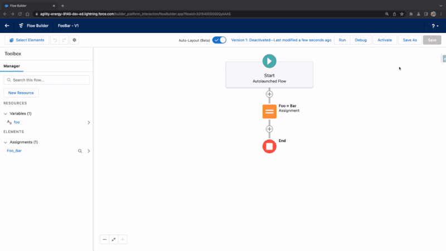Click the browser home icon

tap(27, 14)
